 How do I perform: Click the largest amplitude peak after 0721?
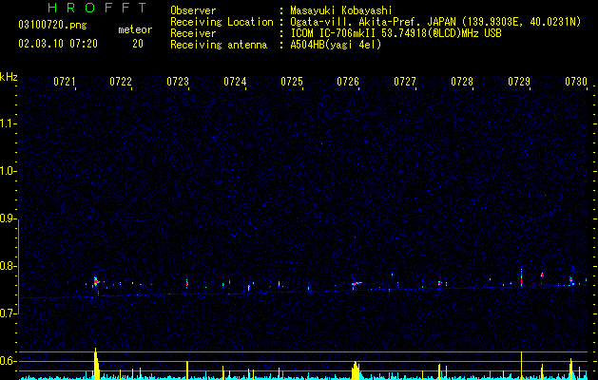click(96, 364)
